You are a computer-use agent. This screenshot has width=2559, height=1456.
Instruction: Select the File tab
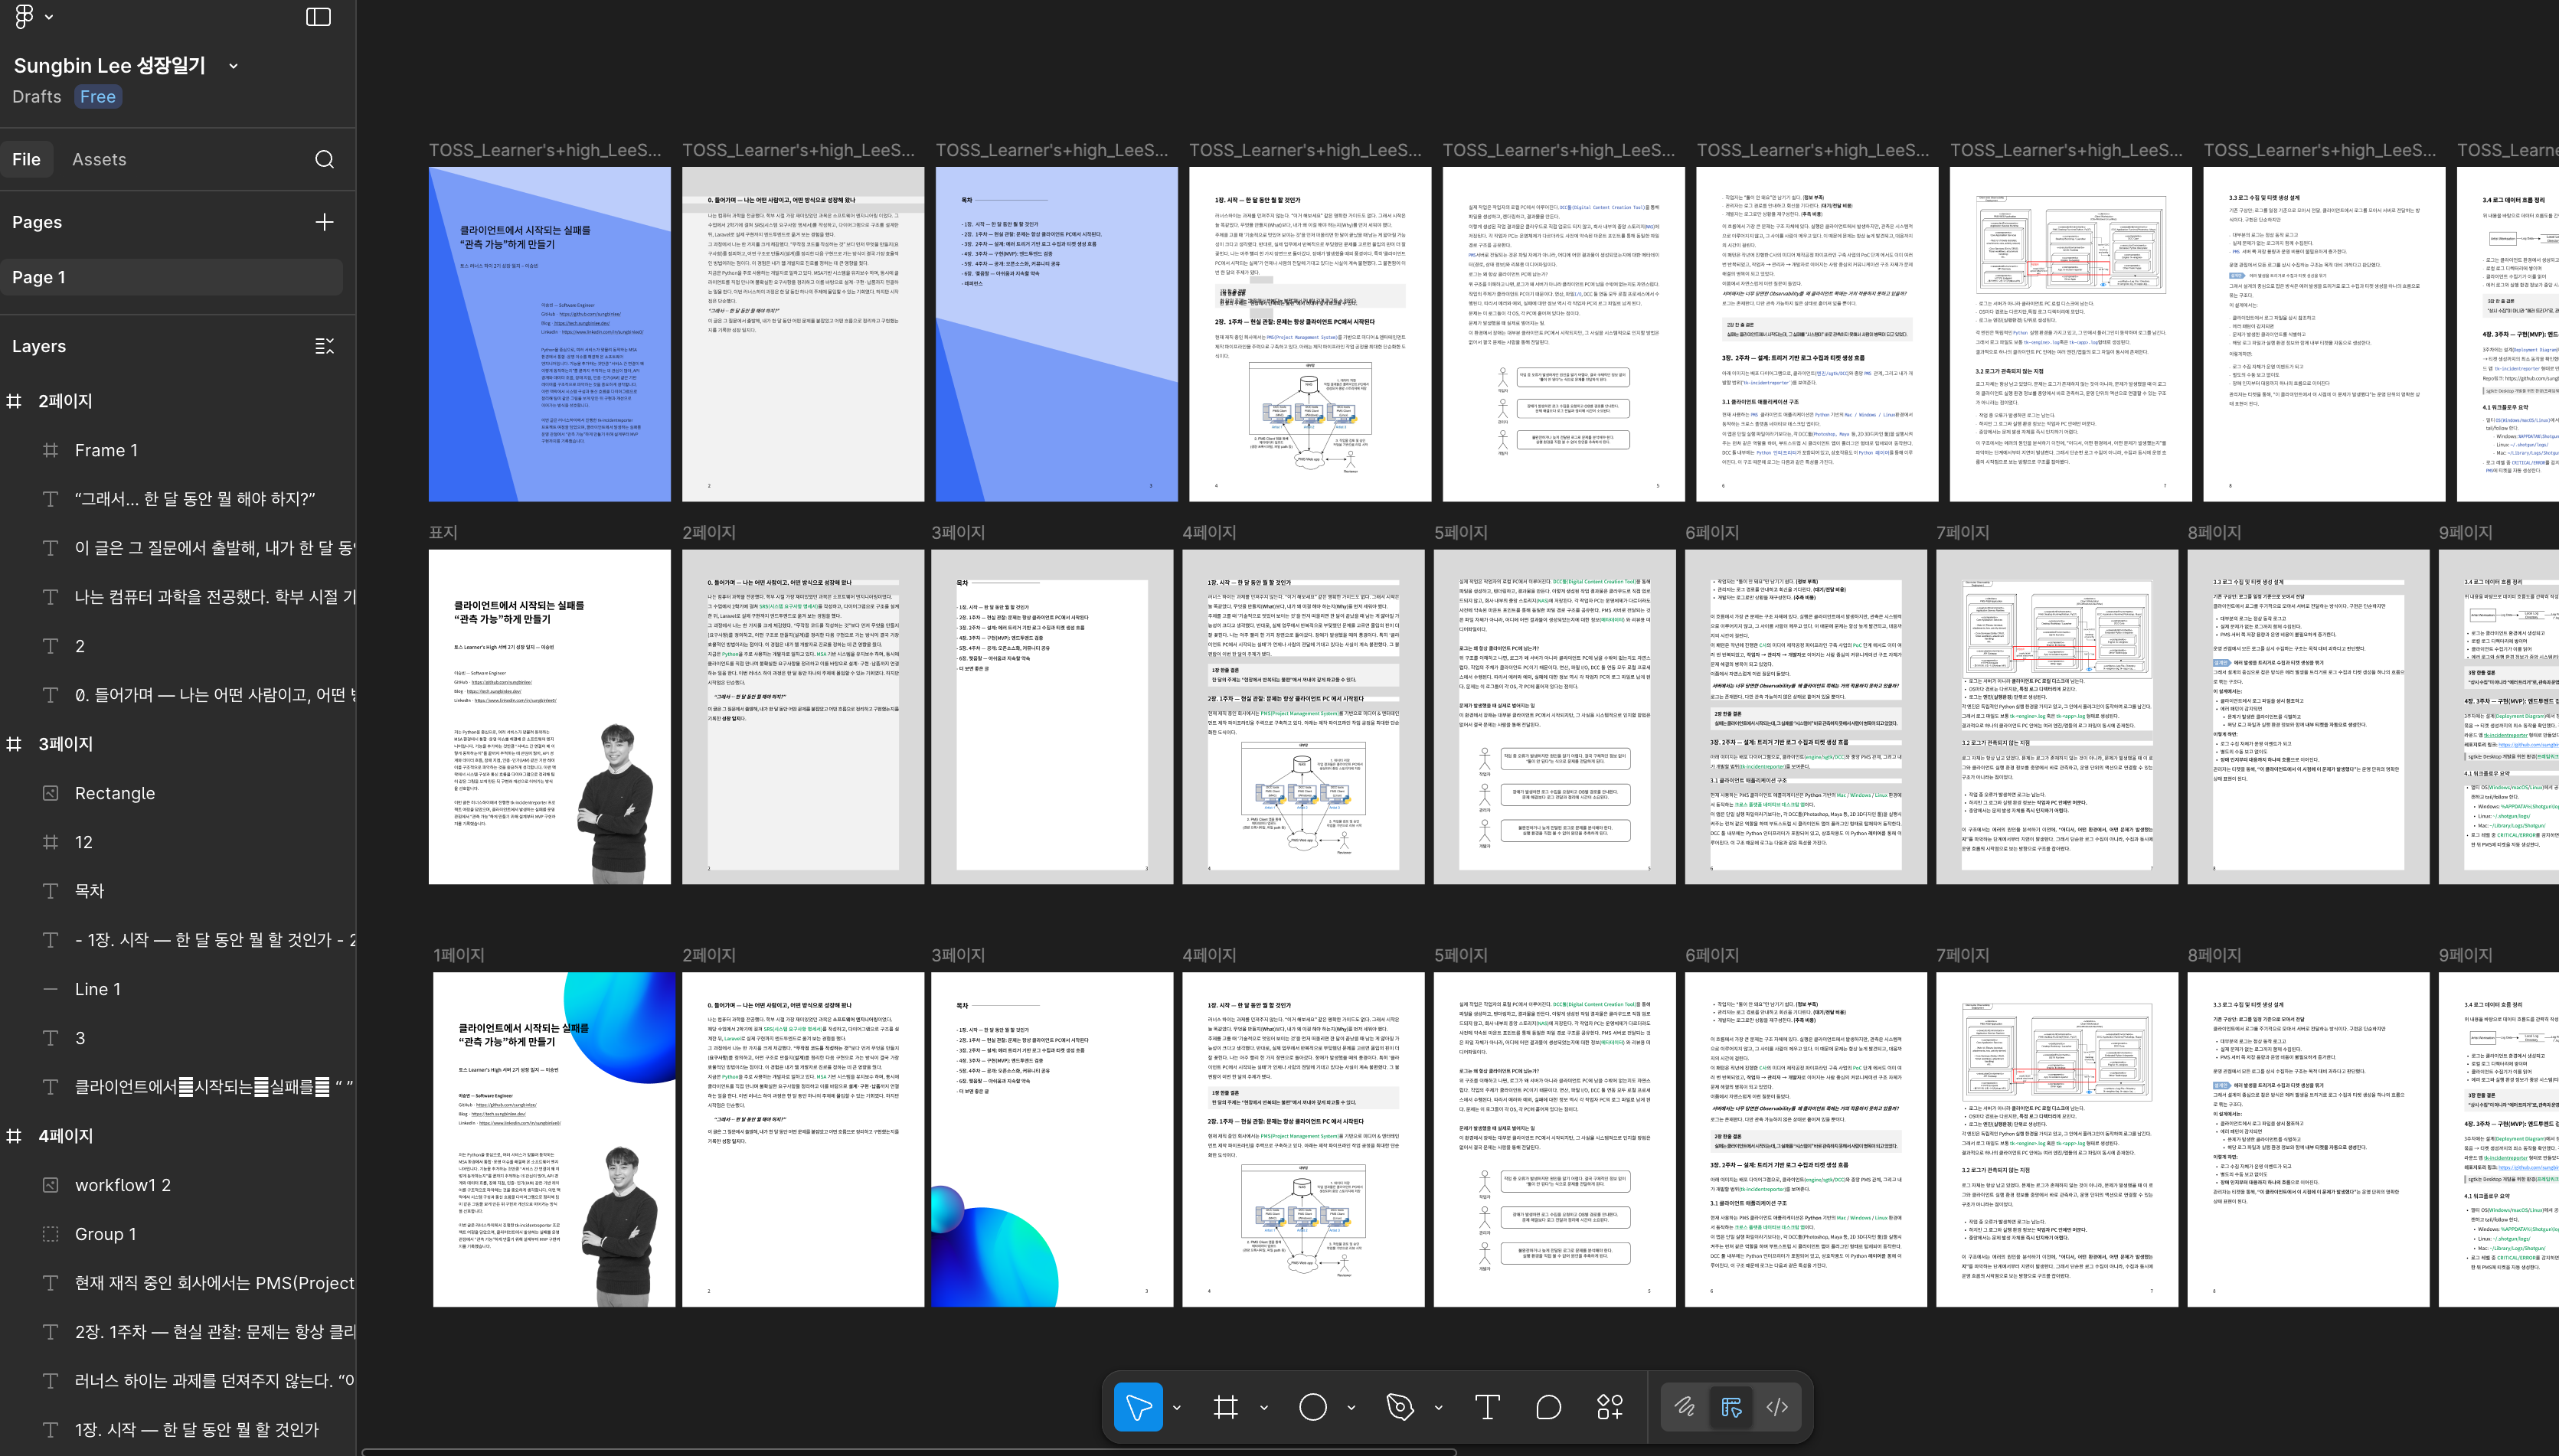(27, 159)
